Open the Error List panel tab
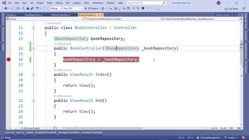This screenshot has width=249, height=140. click(10, 132)
